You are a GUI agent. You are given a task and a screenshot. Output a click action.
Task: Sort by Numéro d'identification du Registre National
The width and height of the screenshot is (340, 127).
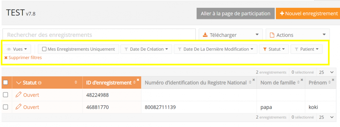[x=250, y=83]
